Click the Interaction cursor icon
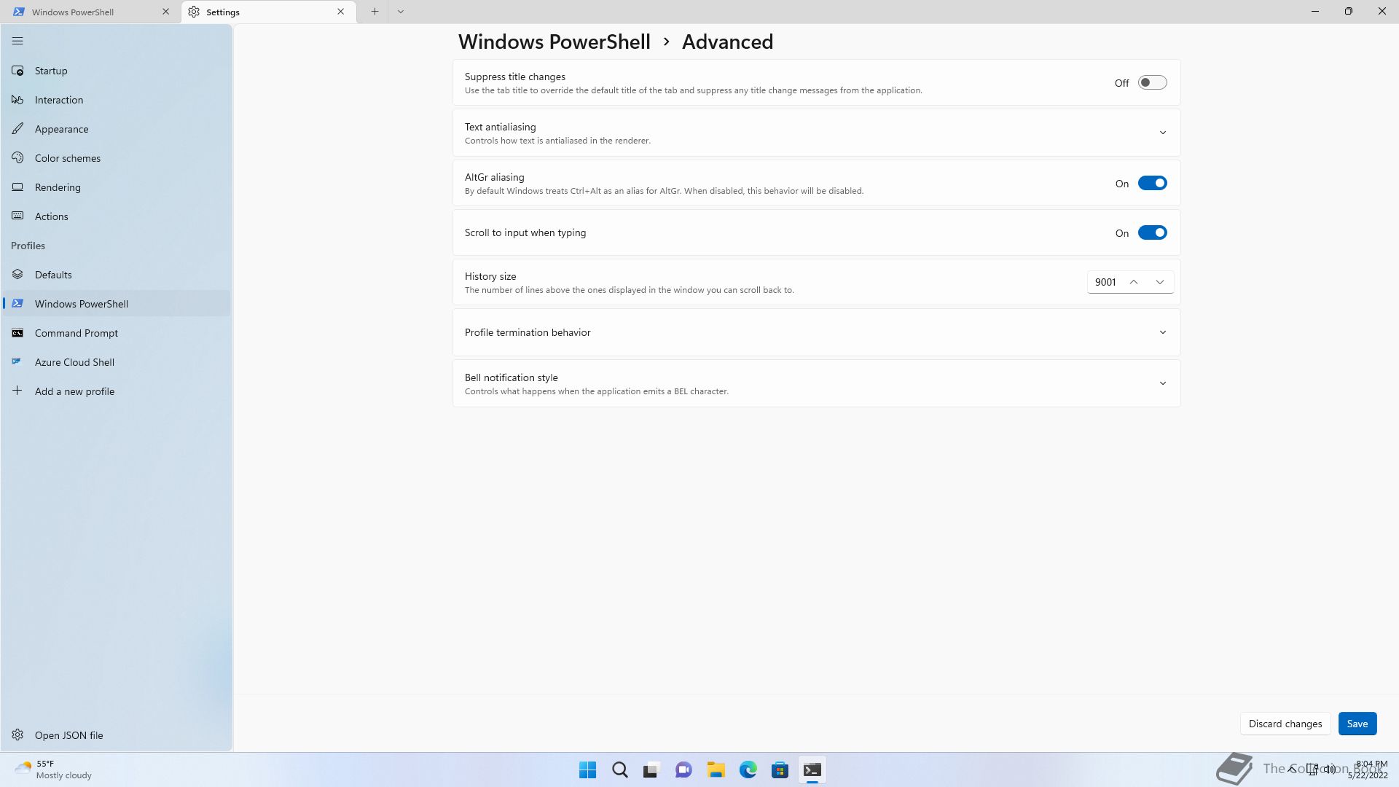 (17, 100)
